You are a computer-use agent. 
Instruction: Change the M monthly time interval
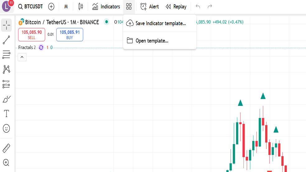tap(66, 7)
